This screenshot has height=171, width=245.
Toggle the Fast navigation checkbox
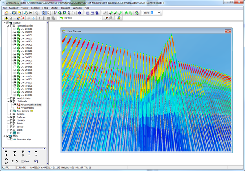22,161
